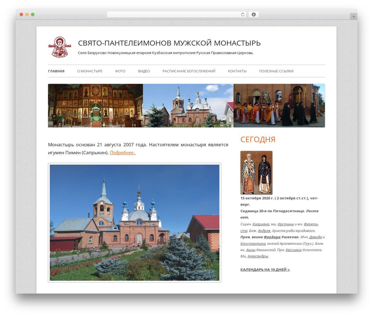Open the browser downloads button
373x316 pixels.
point(254,15)
